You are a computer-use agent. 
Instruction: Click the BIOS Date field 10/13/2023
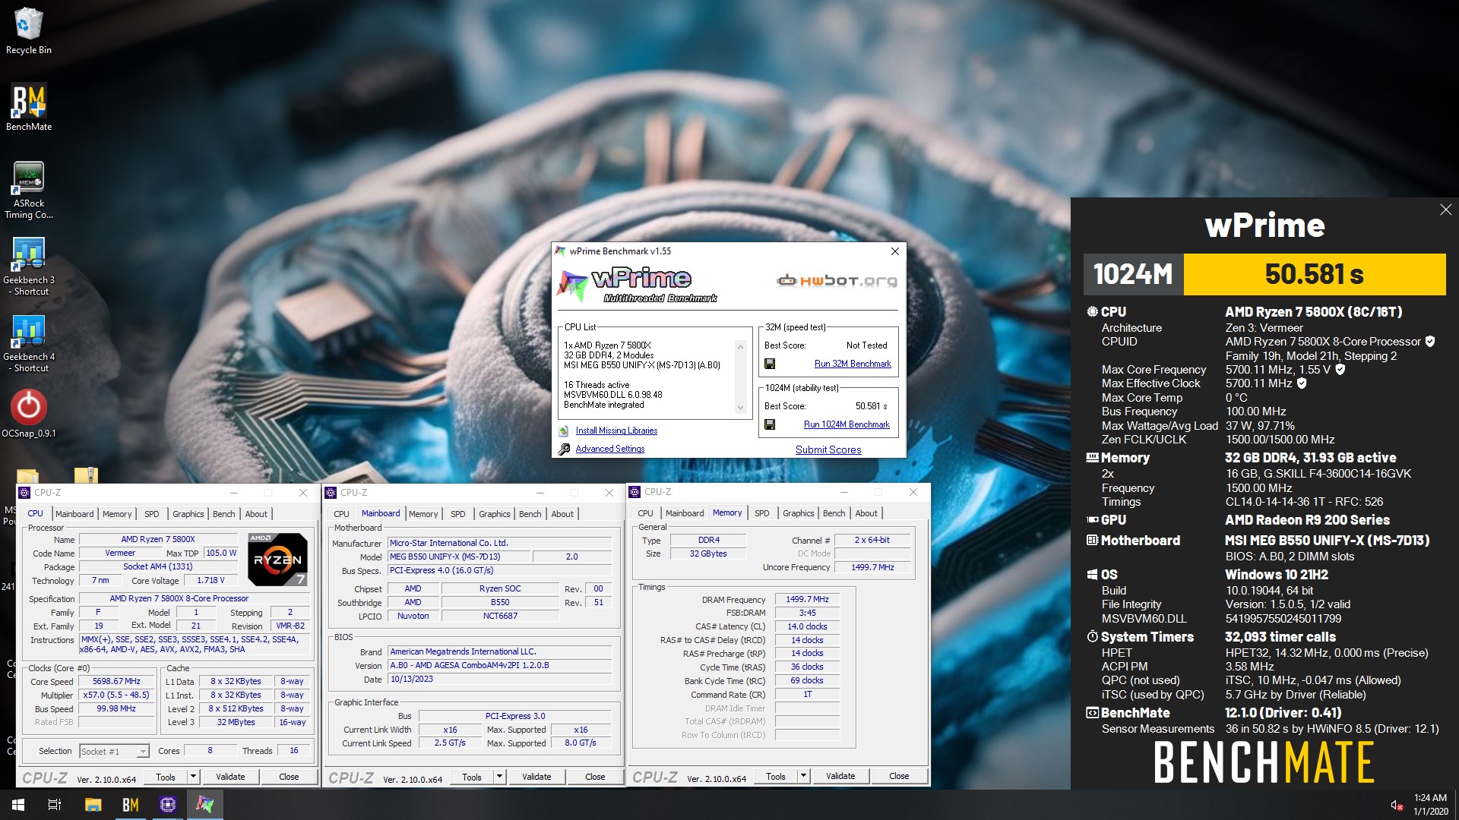click(500, 679)
